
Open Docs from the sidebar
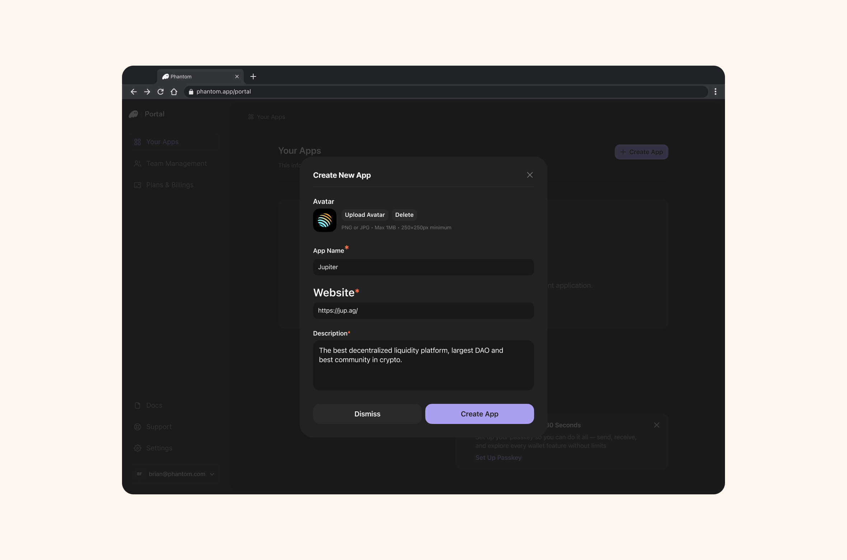pos(174,405)
